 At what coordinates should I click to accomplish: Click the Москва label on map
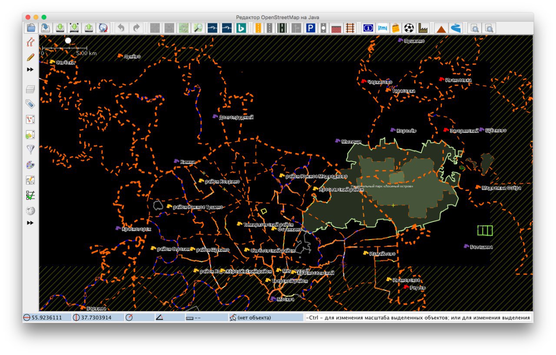tap(285, 299)
